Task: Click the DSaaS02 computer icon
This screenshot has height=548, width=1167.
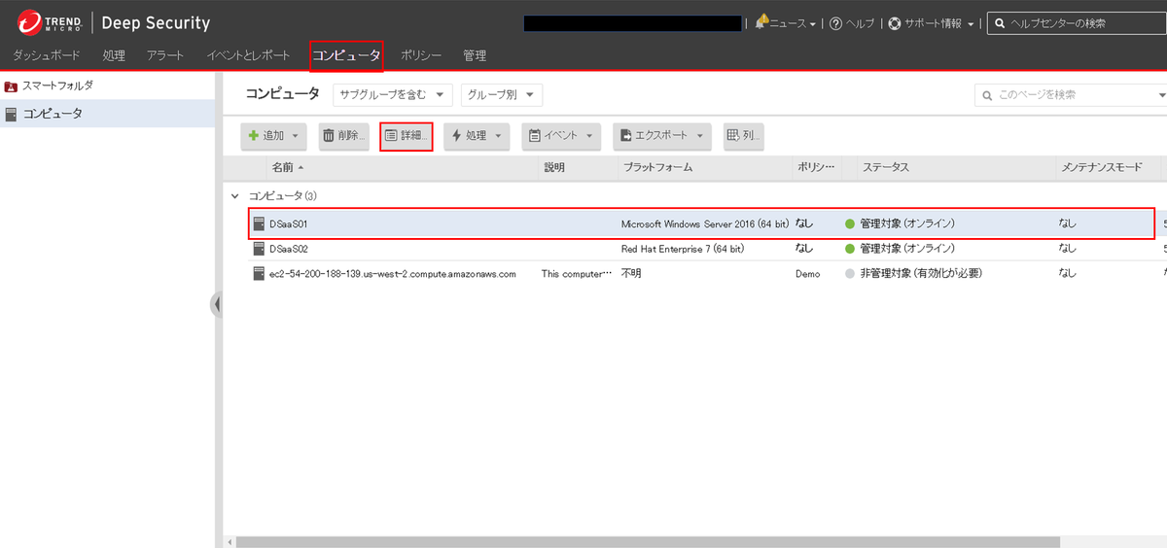Action: [x=259, y=249]
